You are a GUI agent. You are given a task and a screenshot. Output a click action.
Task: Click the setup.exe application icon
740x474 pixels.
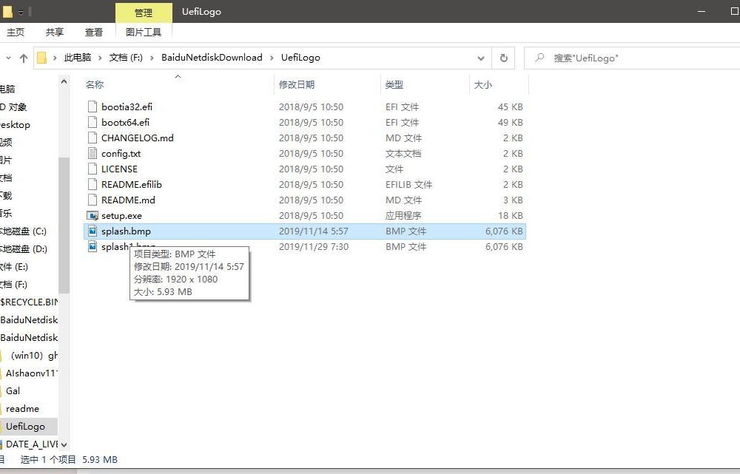point(92,215)
